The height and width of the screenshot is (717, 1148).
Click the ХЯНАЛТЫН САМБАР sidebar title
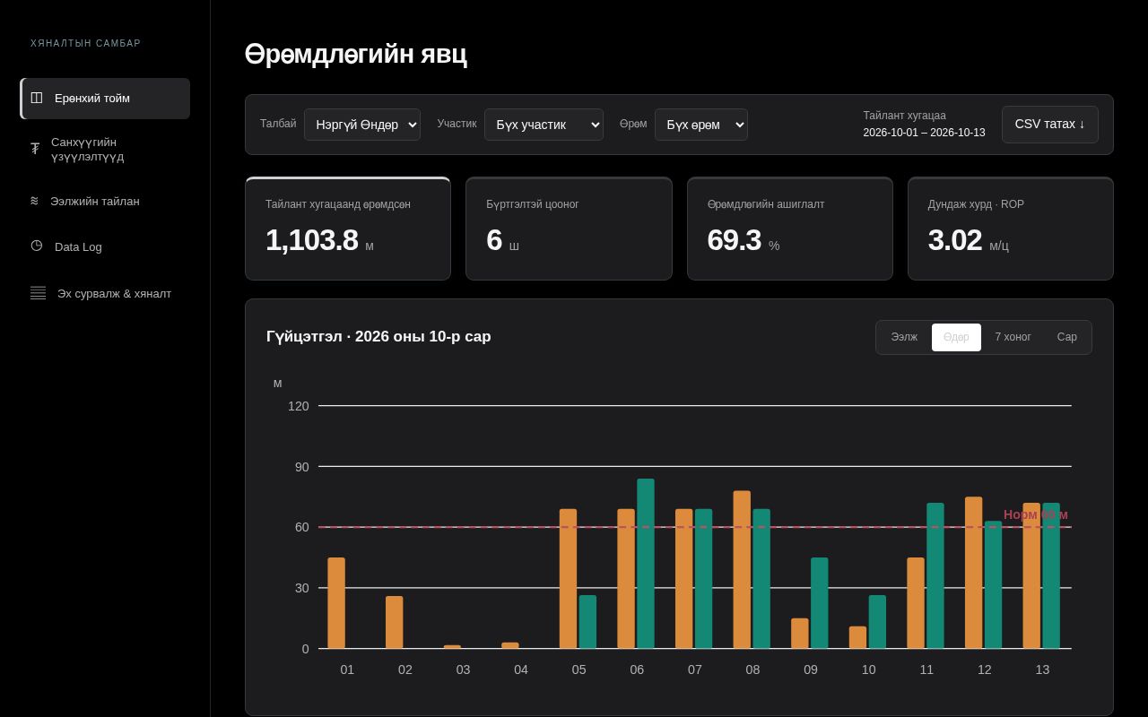pyautogui.click(x=85, y=43)
